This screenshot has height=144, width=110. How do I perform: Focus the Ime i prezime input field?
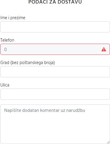(55, 27)
